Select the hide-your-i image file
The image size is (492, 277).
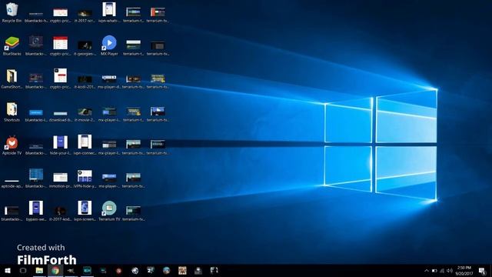(x=60, y=145)
